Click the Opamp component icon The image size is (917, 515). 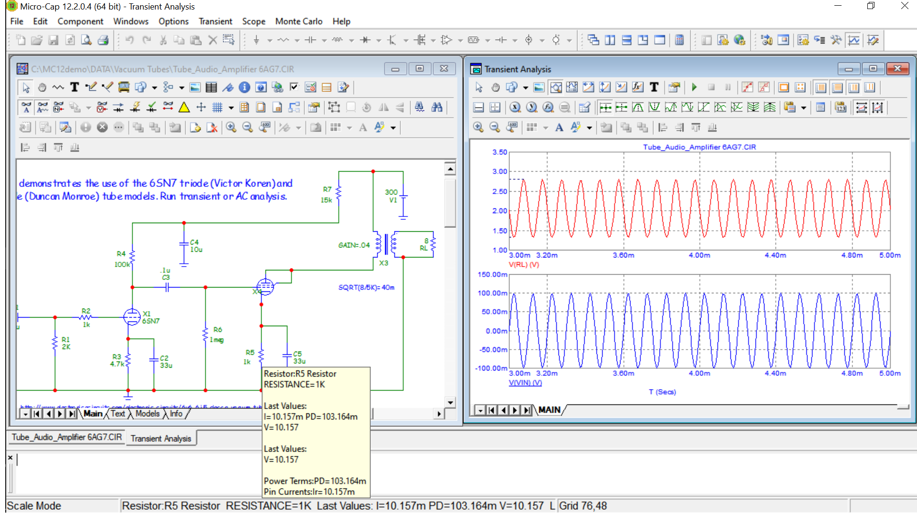447,40
